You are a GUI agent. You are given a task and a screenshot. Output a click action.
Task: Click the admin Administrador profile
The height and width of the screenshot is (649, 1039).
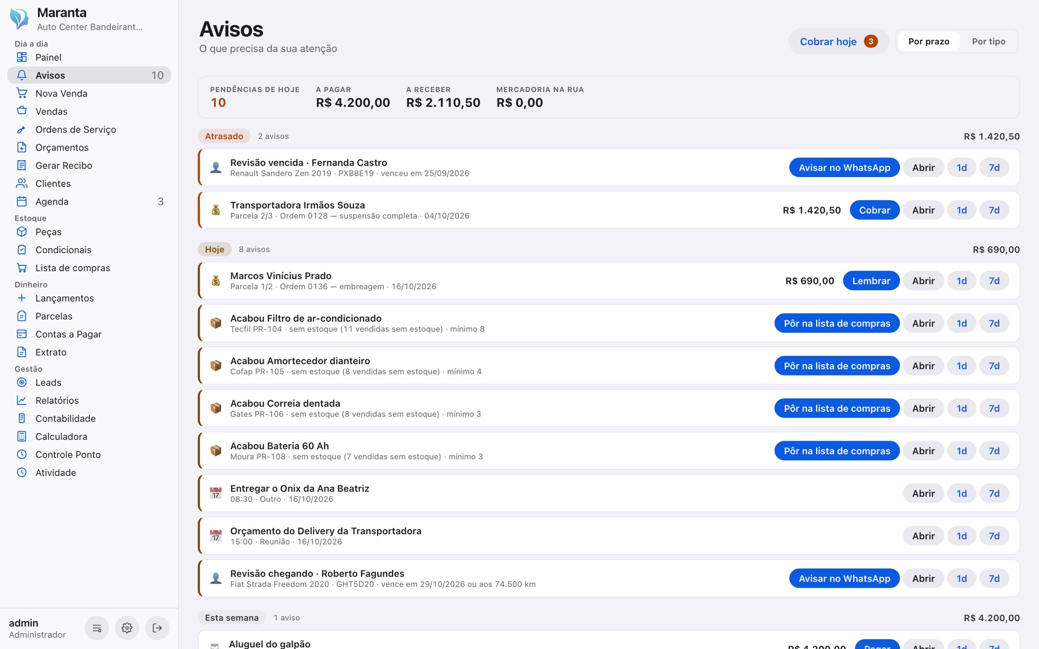coord(37,628)
